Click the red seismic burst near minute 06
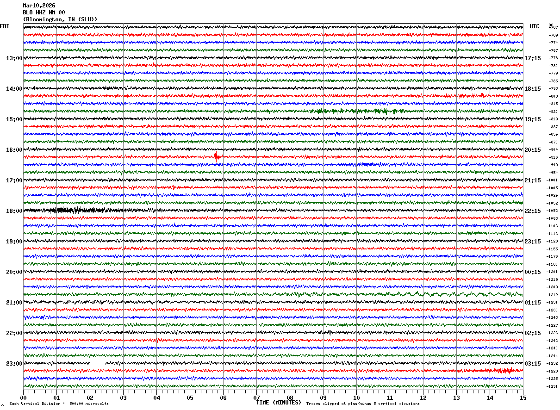 [x=216, y=157]
